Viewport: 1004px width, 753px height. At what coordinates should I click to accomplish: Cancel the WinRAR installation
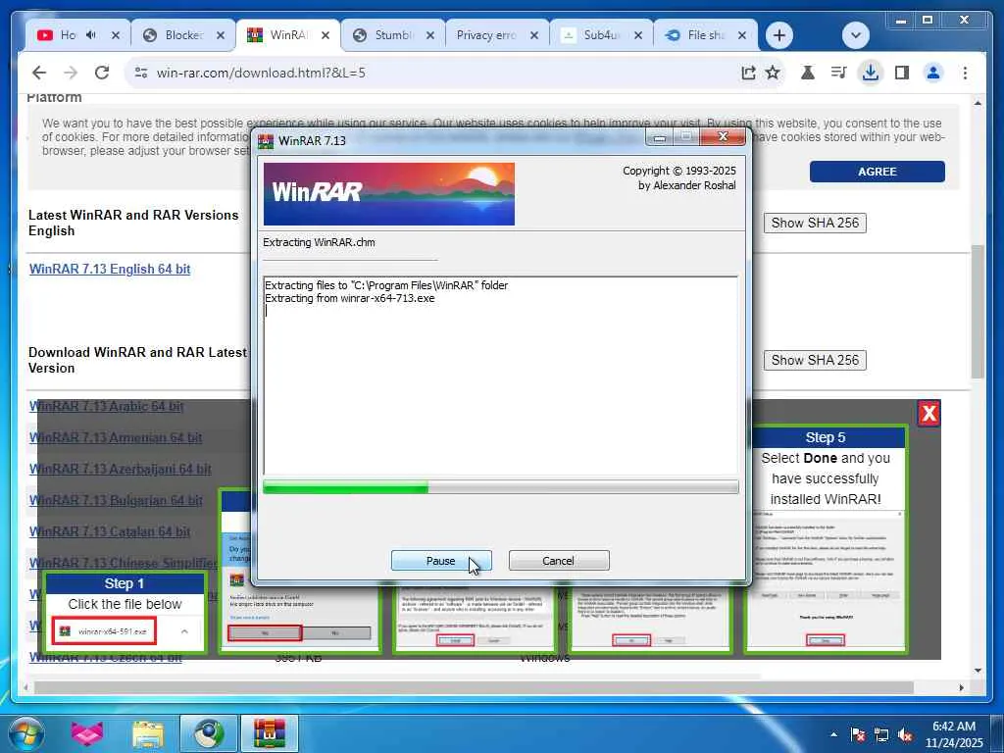coord(558,560)
